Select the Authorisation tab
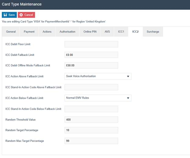Viewport: 190px width, 158px height. click(67, 32)
